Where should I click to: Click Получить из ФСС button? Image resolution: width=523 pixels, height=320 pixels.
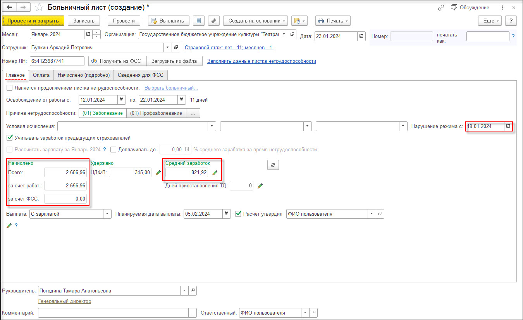click(117, 61)
